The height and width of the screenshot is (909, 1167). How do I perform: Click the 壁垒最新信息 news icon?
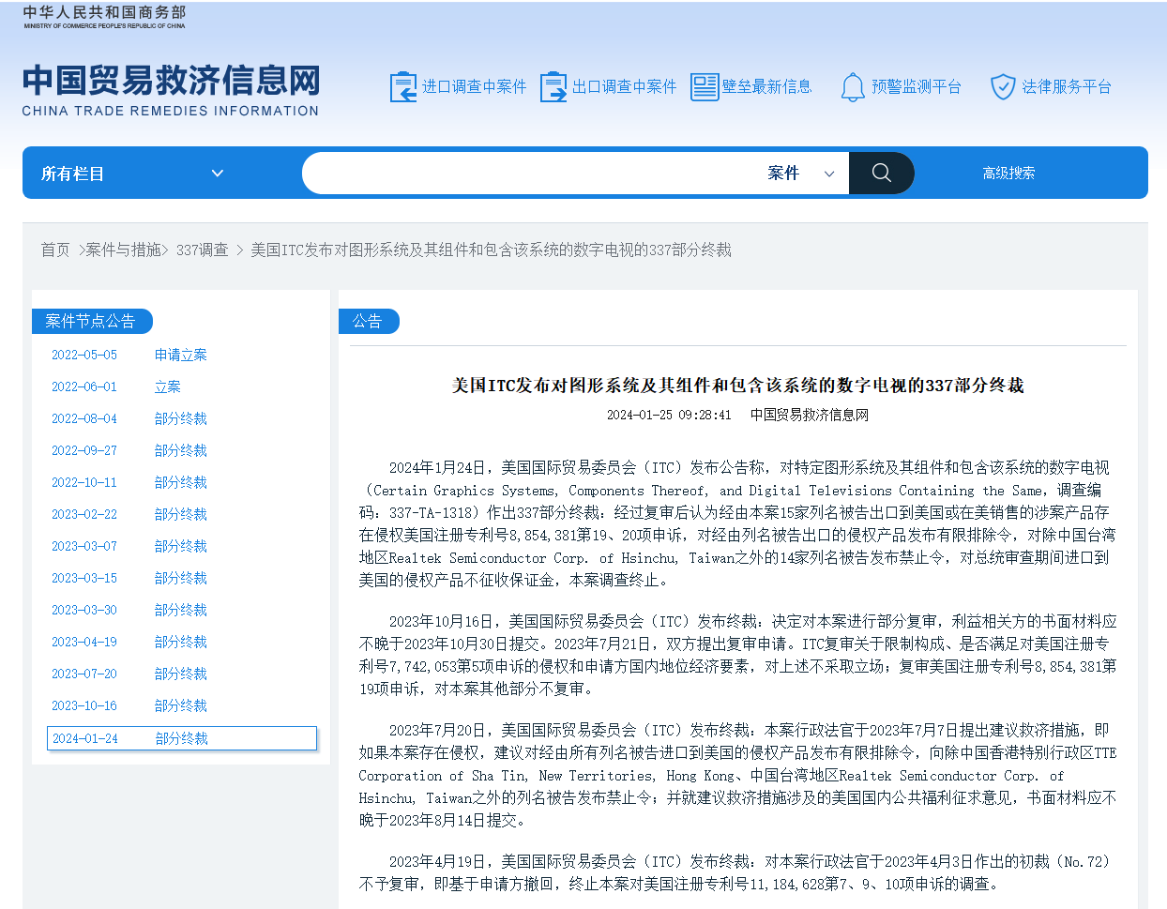pyautogui.click(x=705, y=87)
